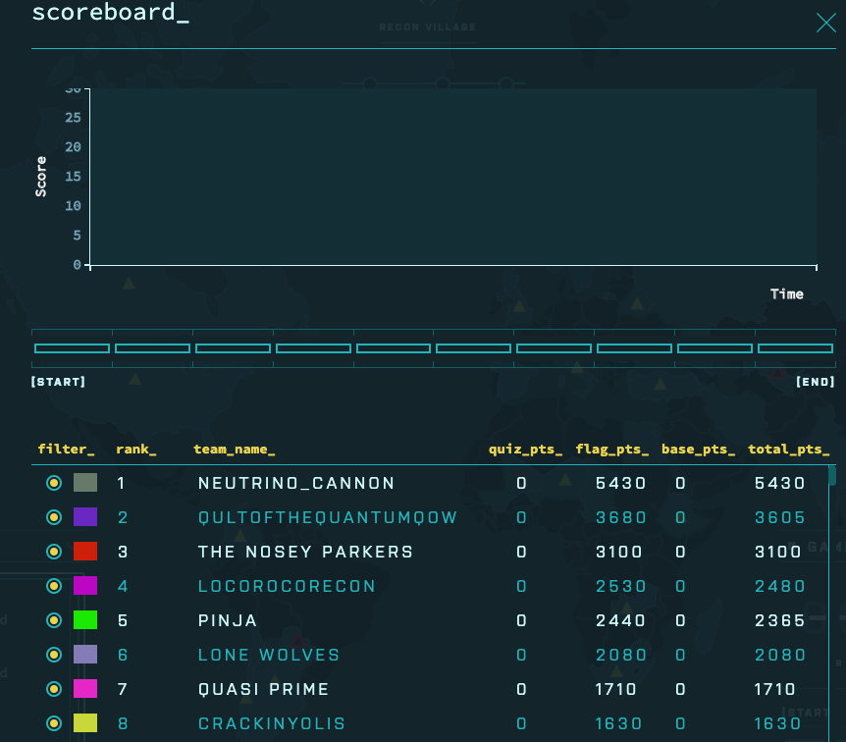Screen dimensions: 846x742
Task: Click flag points value 2440
Action: pos(620,620)
